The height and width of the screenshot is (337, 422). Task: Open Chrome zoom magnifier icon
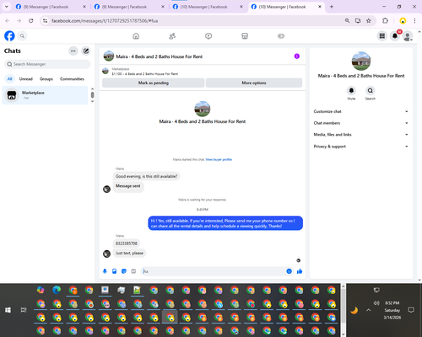click(x=347, y=20)
